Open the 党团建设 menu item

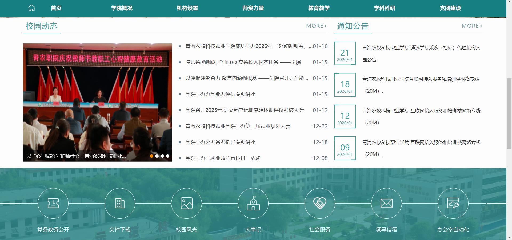451,8
